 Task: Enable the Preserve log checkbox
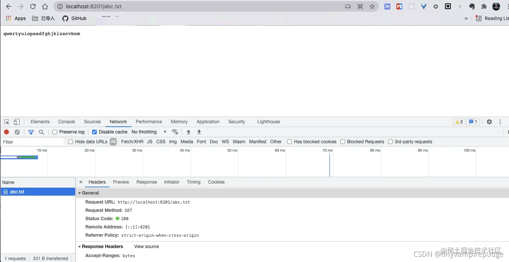(x=55, y=132)
